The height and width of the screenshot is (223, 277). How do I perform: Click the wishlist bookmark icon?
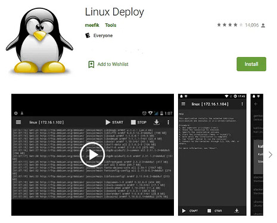pyautogui.click(x=91, y=64)
